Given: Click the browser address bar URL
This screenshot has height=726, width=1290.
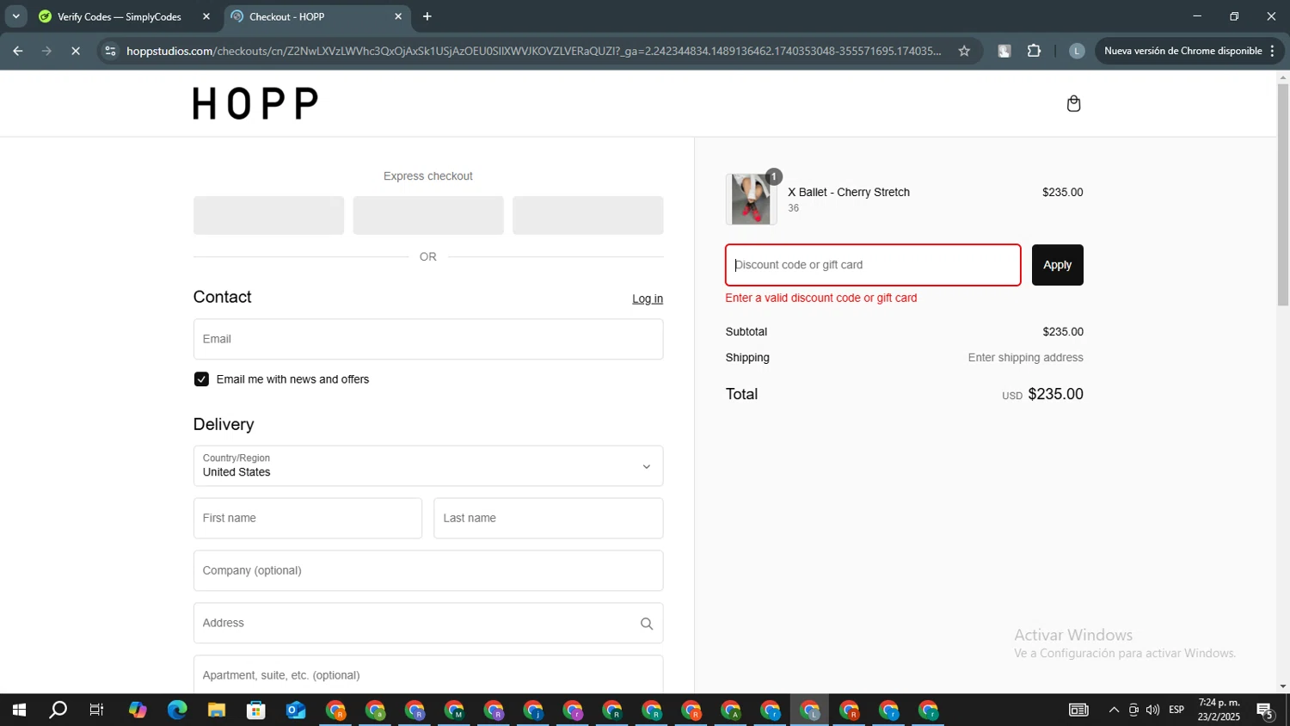Looking at the screenshot, I should click(x=533, y=51).
